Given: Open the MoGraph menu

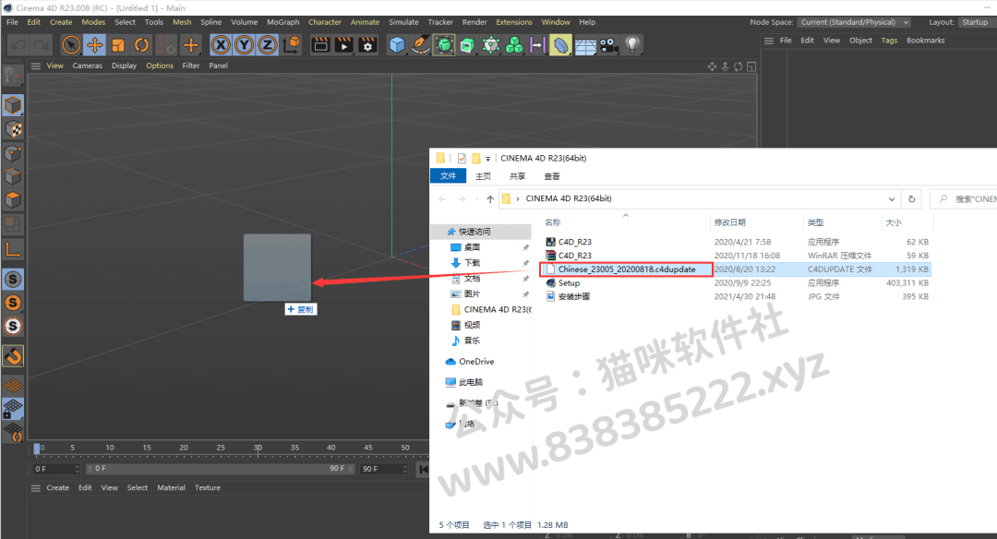Looking at the screenshot, I should (x=283, y=22).
